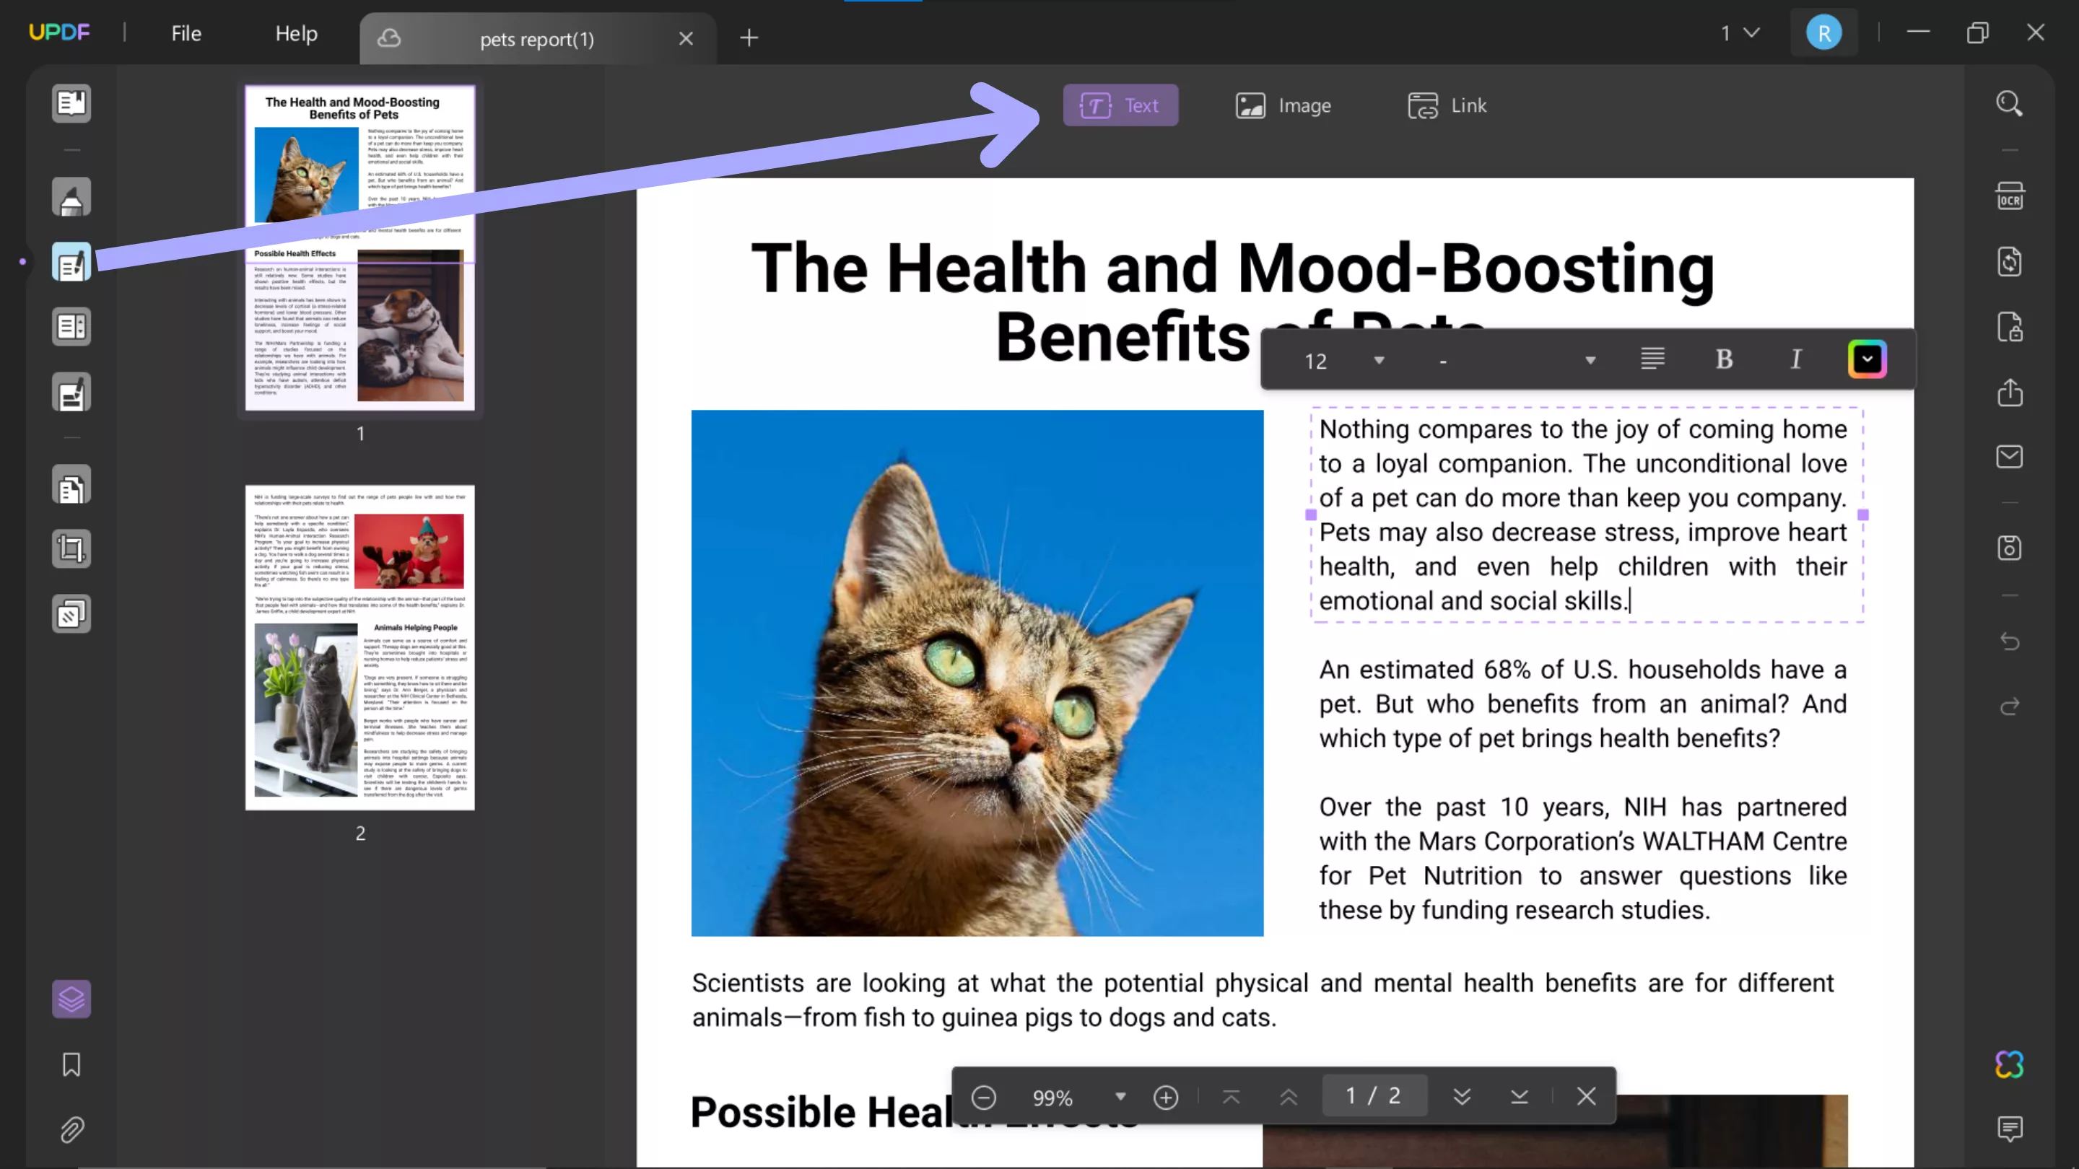The image size is (2079, 1169).
Task: Open the Crop pages tool
Action: coord(71,549)
